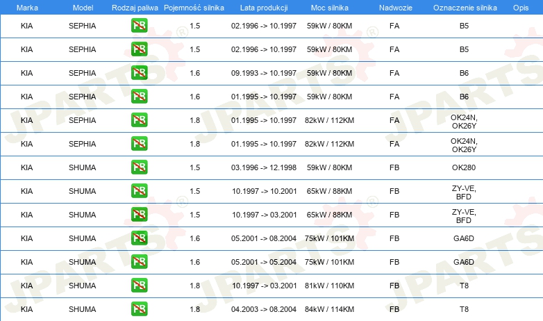
Task: Click the fuel icon in the SHUMA 05.2001 -> 08.2004 row
Action: (x=139, y=238)
